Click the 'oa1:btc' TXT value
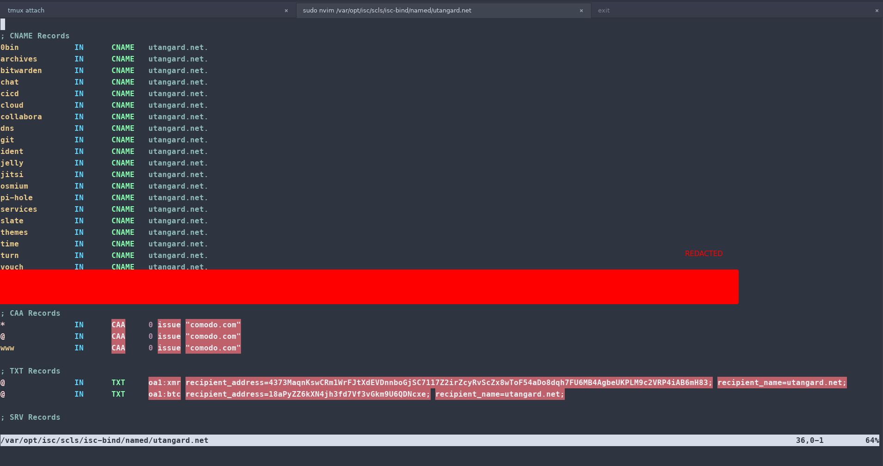The height and width of the screenshot is (466, 883). (165, 394)
